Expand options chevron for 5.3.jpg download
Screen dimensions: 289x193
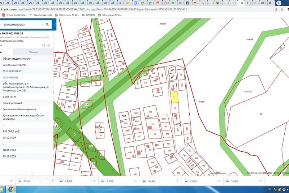coord(260,181)
